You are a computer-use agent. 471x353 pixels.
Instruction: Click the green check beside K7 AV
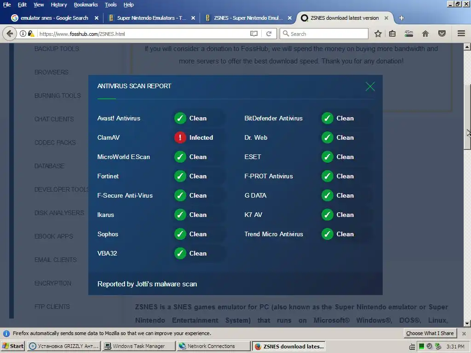[x=327, y=215]
